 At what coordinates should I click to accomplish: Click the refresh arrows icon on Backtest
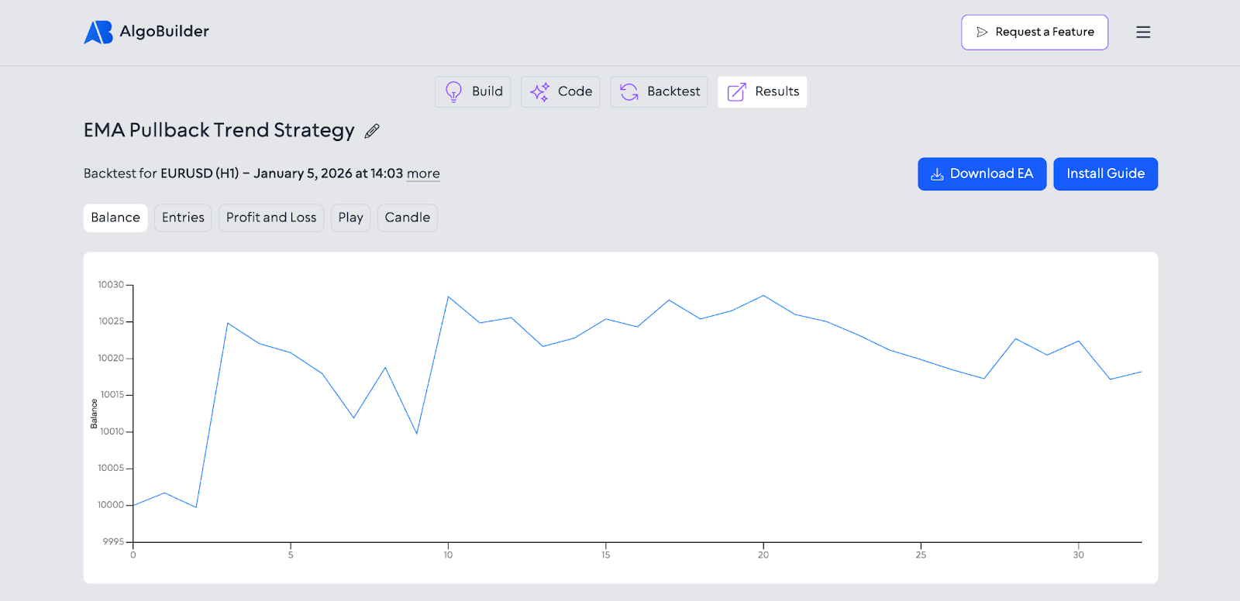click(x=629, y=91)
